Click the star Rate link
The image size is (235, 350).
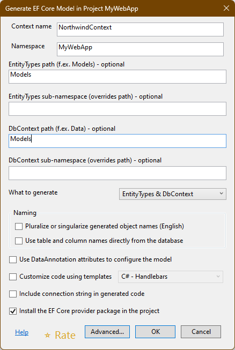click(60, 335)
